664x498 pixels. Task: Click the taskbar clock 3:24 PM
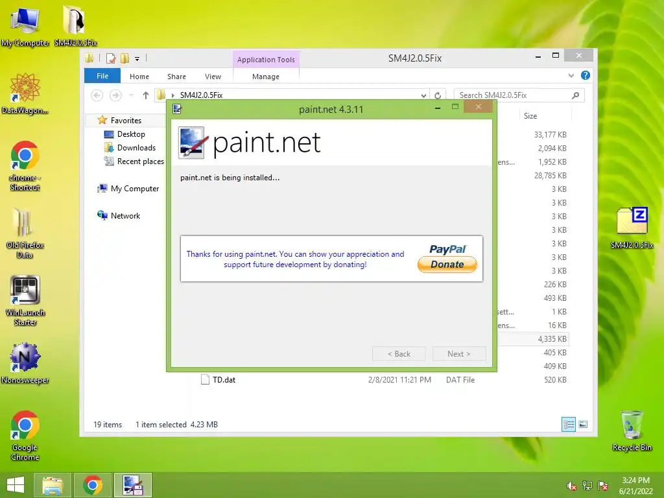635,480
